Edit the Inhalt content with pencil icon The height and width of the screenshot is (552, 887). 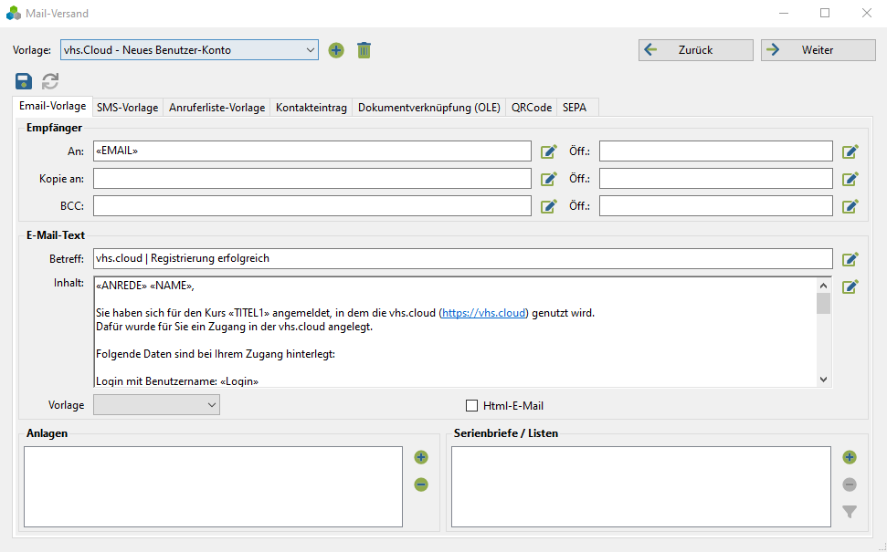pos(850,286)
